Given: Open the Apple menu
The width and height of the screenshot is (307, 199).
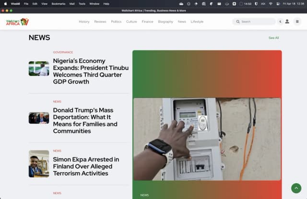Looking at the screenshot, I should click(x=6, y=3).
